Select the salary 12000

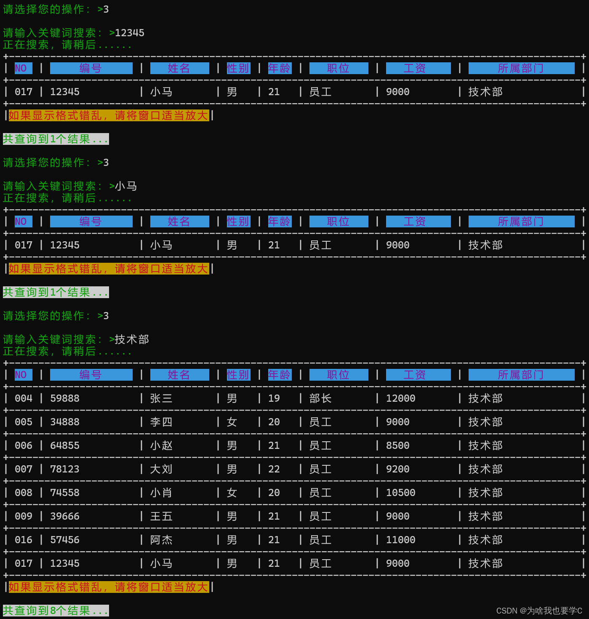[401, 398]
